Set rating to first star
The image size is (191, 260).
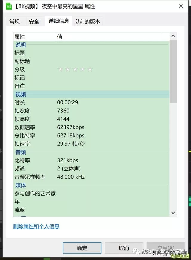(x=61, y=69)
